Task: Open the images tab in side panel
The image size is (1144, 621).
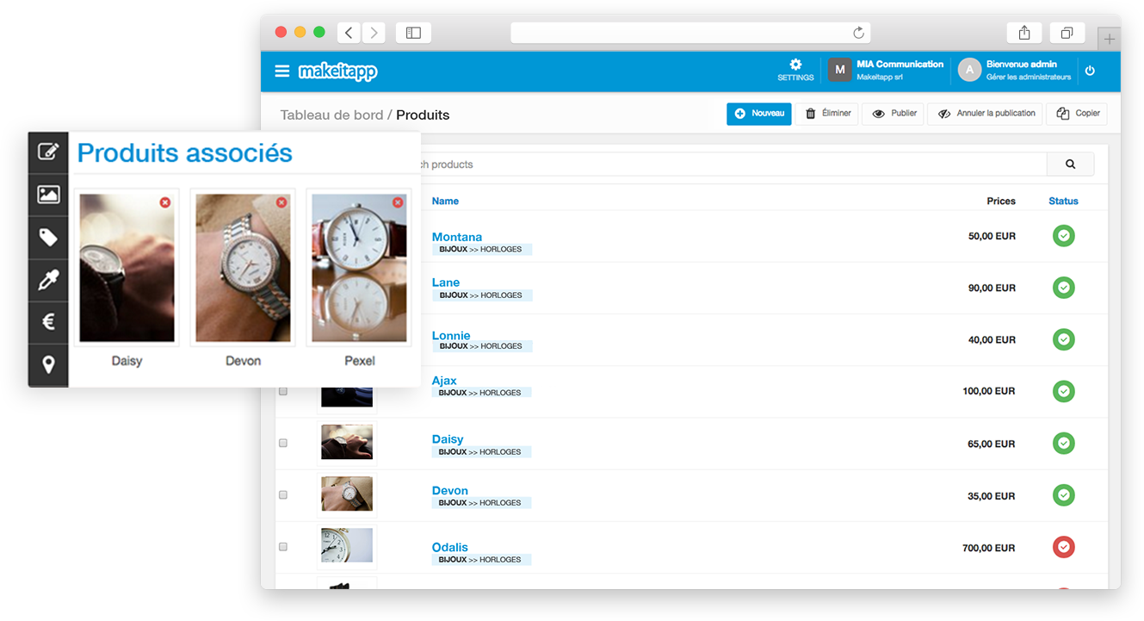Action: pos(48,195)
